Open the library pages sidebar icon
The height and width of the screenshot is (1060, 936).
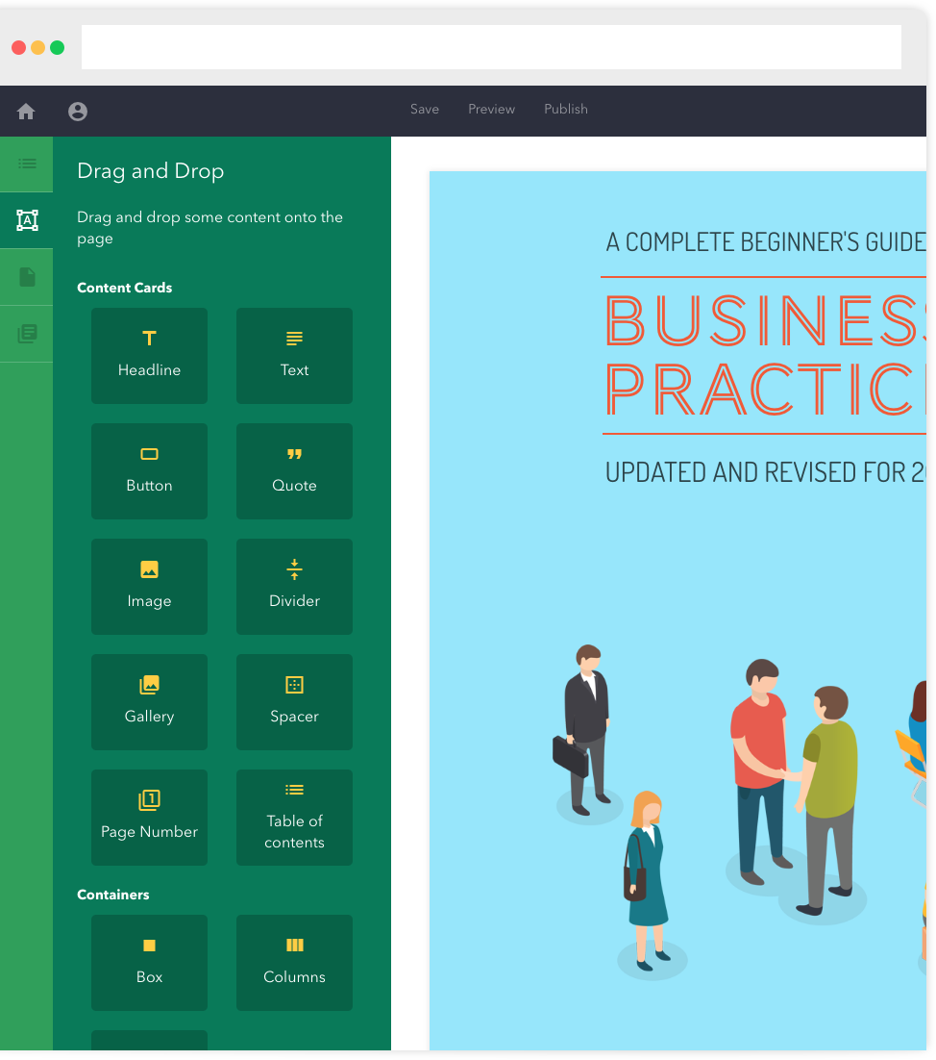(27, 334)
